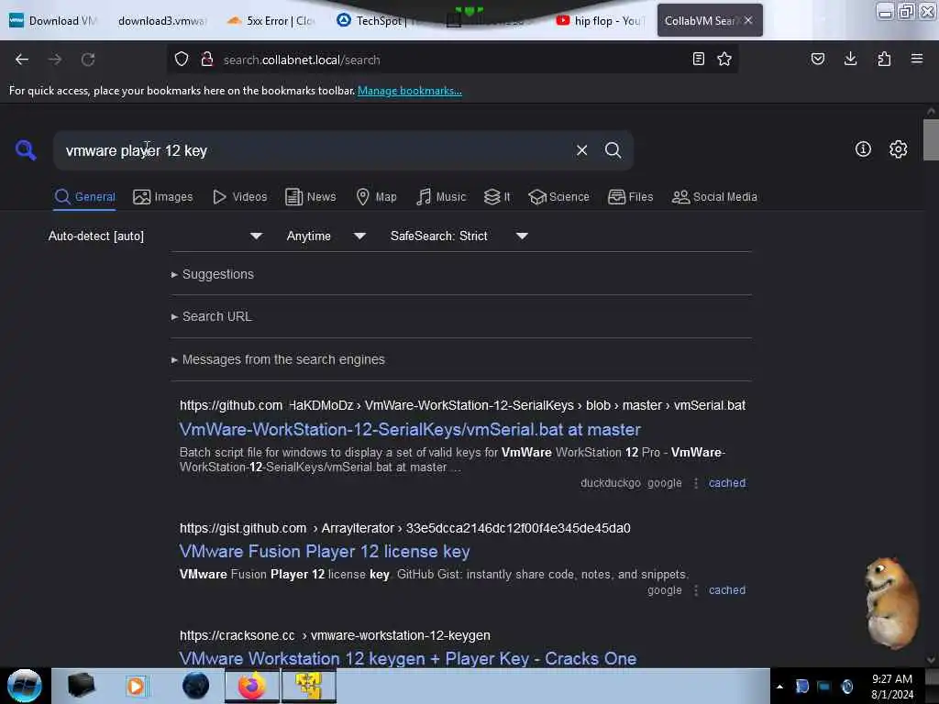Open the downloads arrow icon
The image size is (939, 704).
point(850,60)
